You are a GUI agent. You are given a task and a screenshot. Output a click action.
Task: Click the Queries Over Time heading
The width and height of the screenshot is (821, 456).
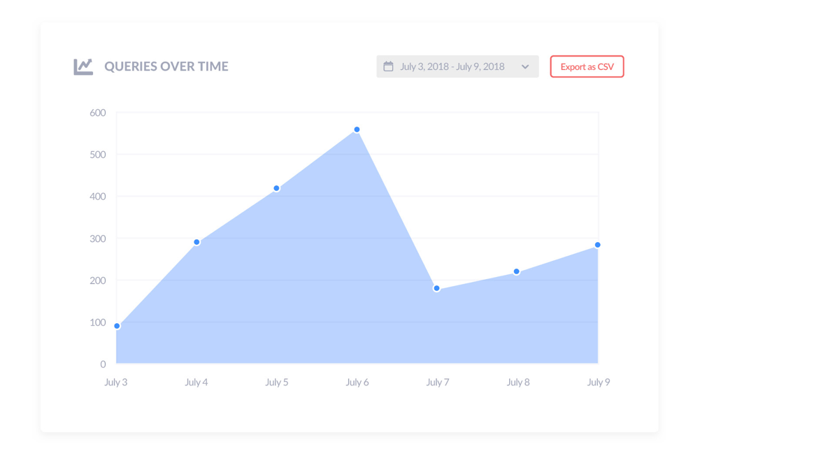[x=166, y=66]
